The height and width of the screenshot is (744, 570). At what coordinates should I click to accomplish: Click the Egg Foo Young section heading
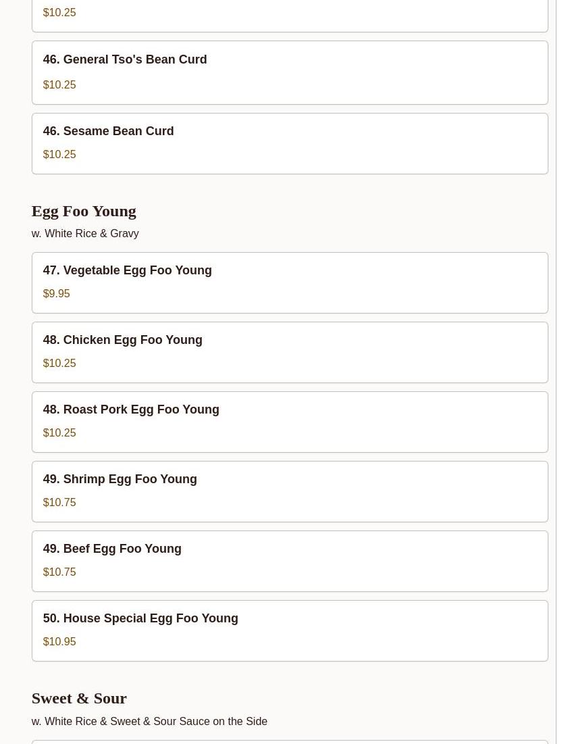coord(84,211)
